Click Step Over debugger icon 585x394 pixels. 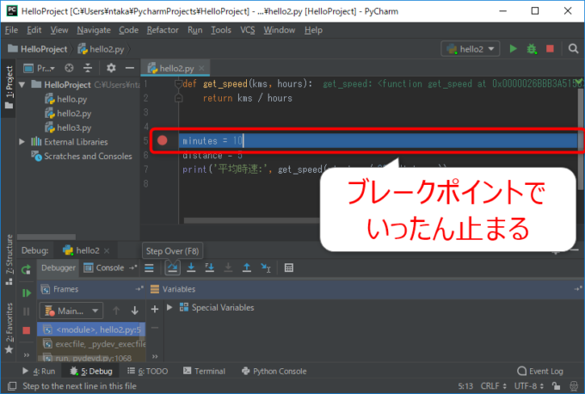pyautogui.click(x=172, y=268)
